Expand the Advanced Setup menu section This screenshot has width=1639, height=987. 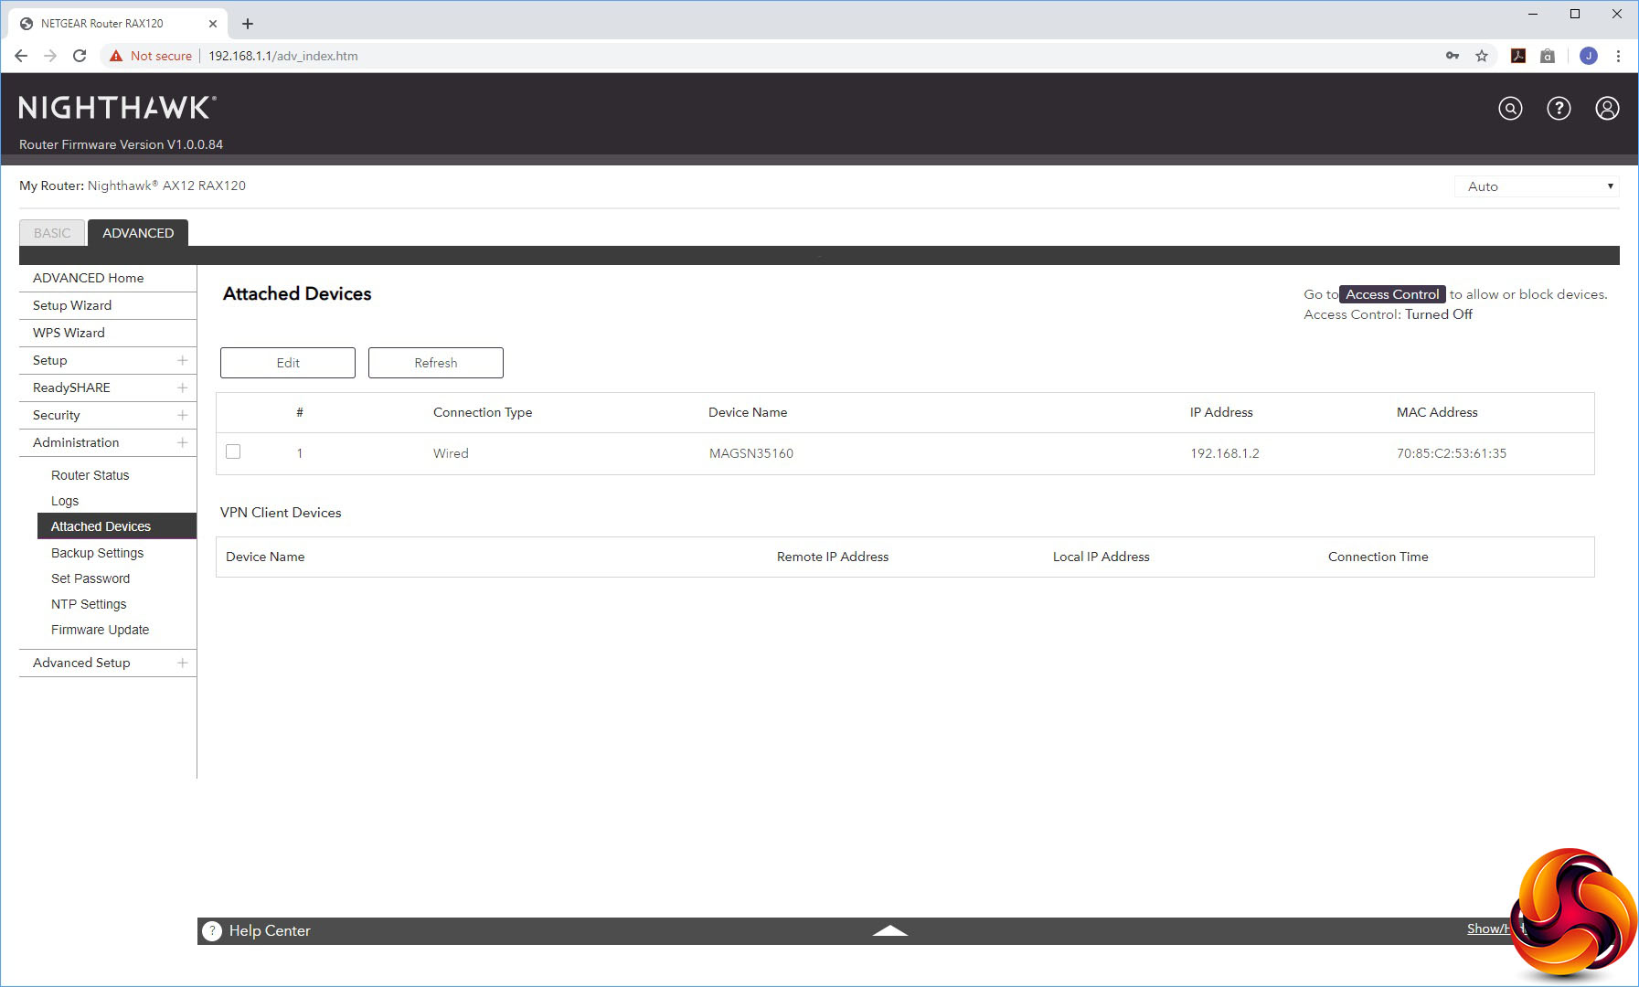tap(182, 663)
